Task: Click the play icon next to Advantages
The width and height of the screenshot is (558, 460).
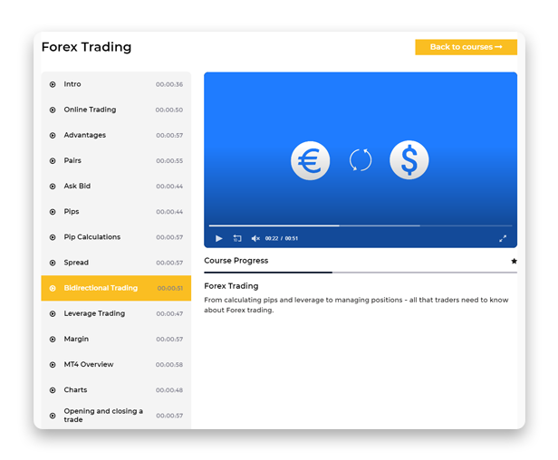Action: tap(53, 136)
